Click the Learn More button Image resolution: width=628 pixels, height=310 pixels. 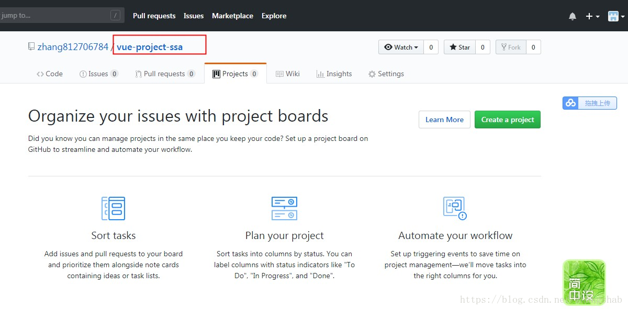point(444,120)
